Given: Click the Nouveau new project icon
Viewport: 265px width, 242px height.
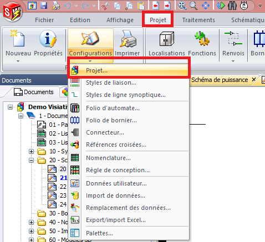Looking at the screenshot, I should (18, 39).
